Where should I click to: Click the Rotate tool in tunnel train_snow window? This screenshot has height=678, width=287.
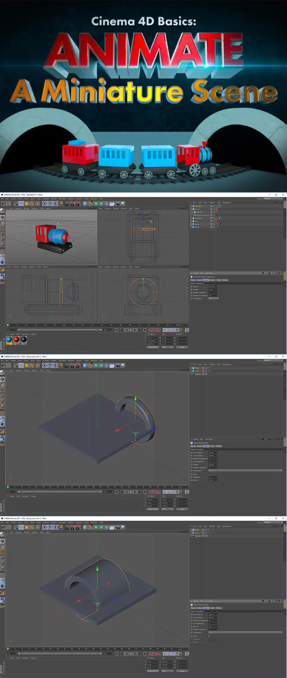tap(32, 527)
